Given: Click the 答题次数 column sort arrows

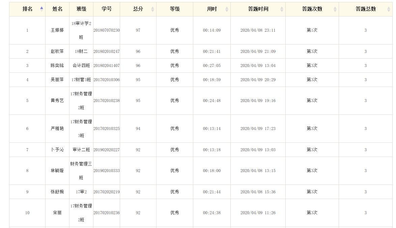Looking at the screenshot, I should tap(335, 9).
